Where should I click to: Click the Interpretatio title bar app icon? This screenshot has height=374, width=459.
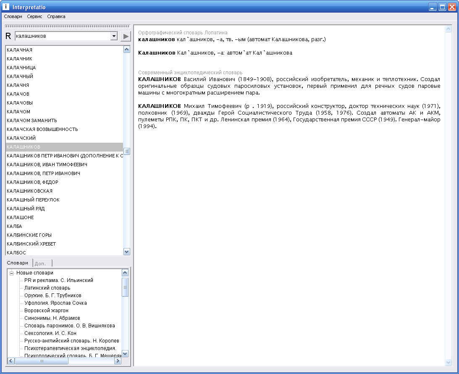(5, 6)
